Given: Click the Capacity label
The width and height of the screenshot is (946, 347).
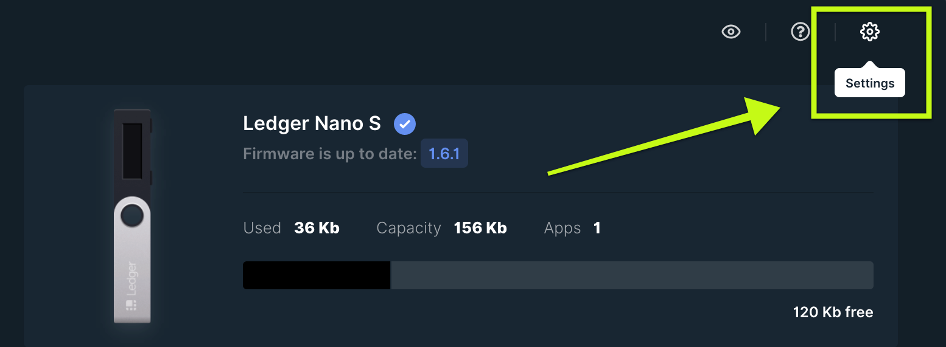Looking at the screenshot, I should pos(408,228).
